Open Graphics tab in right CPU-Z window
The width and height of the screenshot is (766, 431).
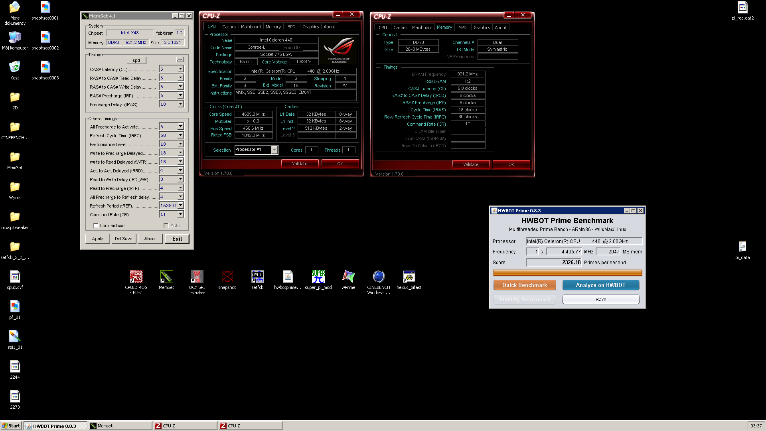tap(482, 28)
